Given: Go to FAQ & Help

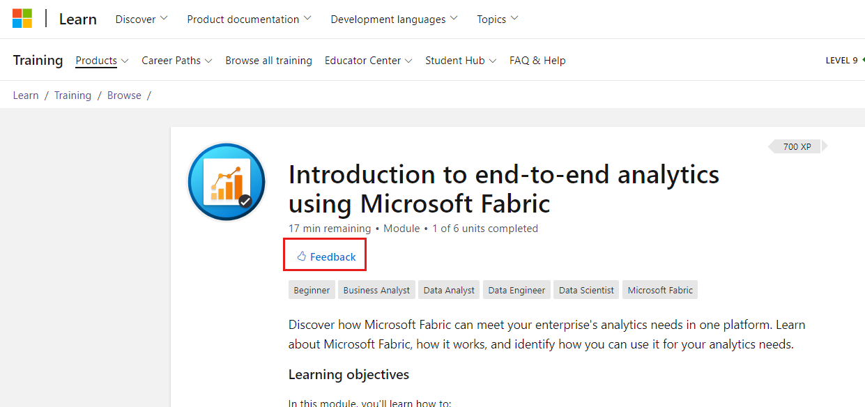Looking at the screenshot, I should click(537, 61).
